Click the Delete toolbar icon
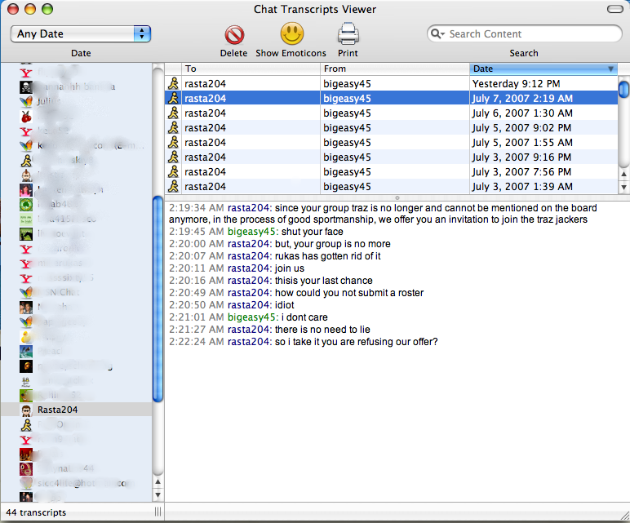The width and height of the screenshot is (630, 523). pos(234,35)
